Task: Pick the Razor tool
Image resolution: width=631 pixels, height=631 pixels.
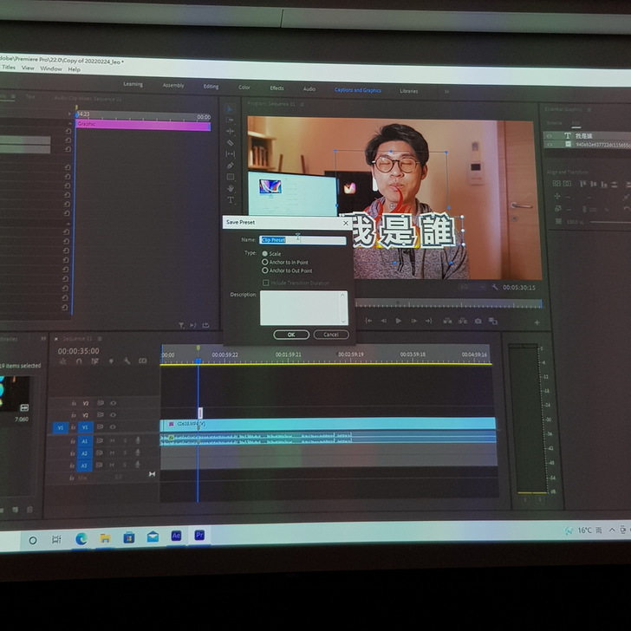Action: (x=231, y=143)
